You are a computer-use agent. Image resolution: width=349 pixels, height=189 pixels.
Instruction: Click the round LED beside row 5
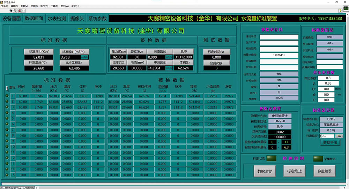tap(7, 118)
